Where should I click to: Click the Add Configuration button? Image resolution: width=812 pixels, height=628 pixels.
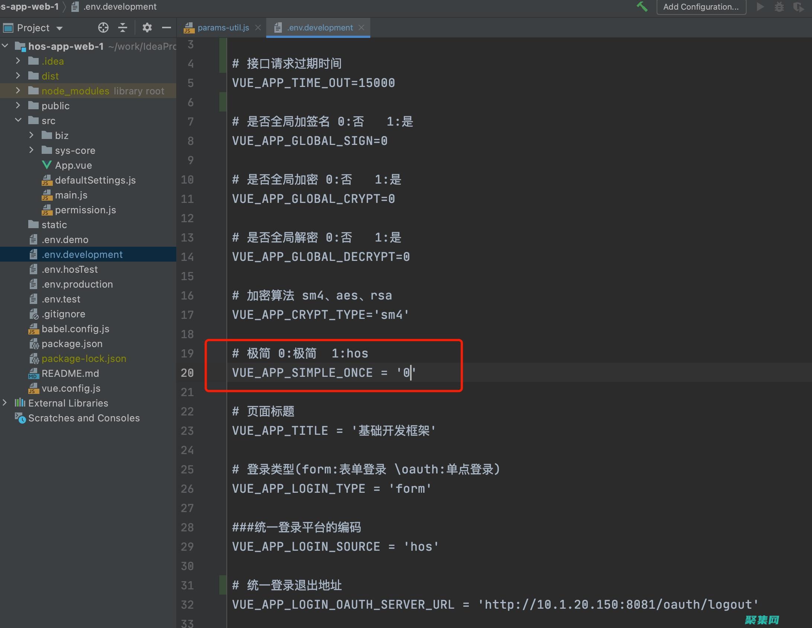coord(701,7)
